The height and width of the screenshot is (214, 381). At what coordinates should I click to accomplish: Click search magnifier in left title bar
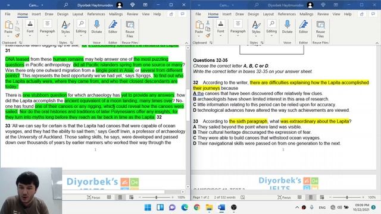66,5
